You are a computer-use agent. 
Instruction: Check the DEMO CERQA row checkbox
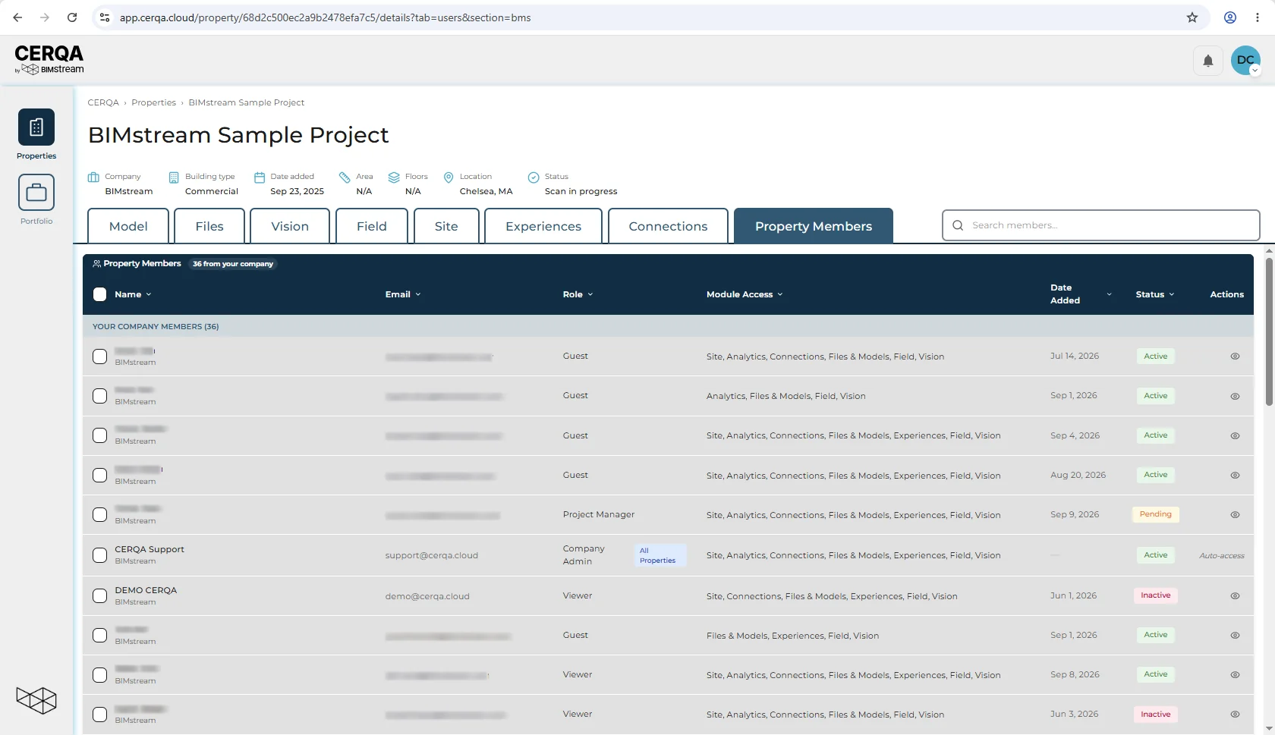tap(99, 596)
